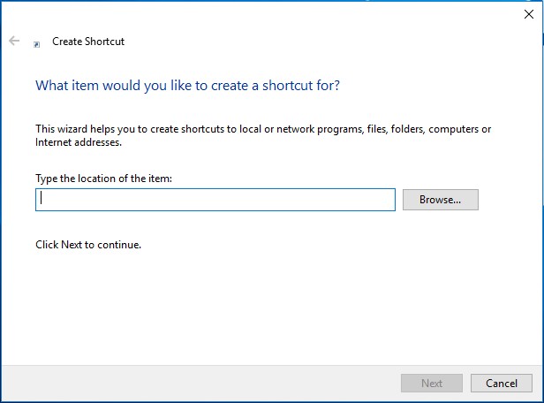Close the Create Shortcut window
Screen dimensions: 544x403
tap(528, 13)
